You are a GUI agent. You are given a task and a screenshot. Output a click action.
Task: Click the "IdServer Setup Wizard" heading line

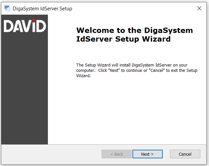click(123, 39)
